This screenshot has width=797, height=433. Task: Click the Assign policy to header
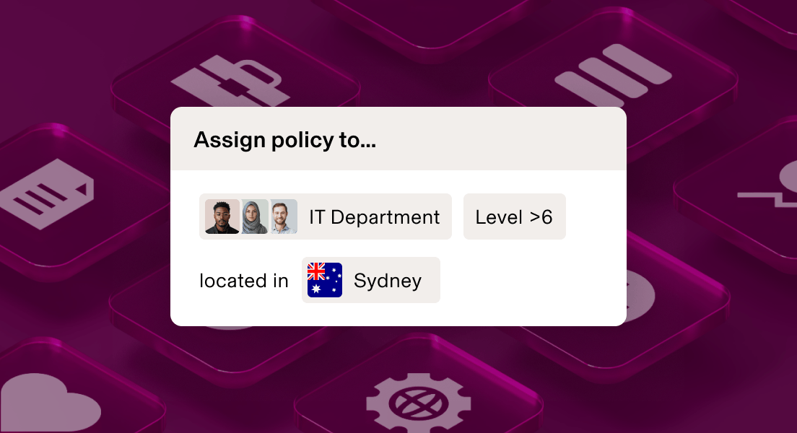[284, 139]
